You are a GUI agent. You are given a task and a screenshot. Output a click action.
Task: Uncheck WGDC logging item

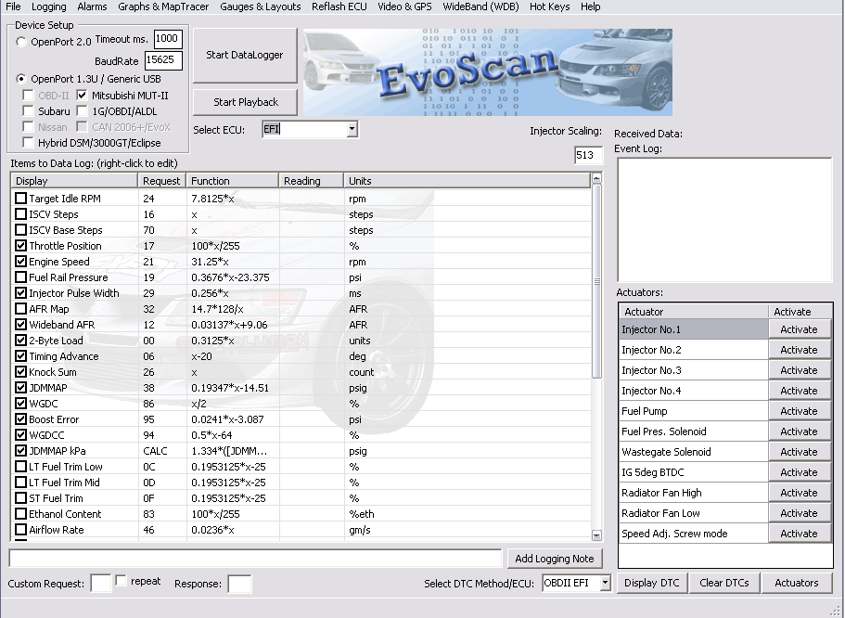[21, 404]
